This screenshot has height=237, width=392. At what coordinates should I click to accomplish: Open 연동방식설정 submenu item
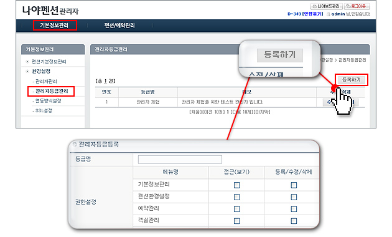tap(48, 100)
